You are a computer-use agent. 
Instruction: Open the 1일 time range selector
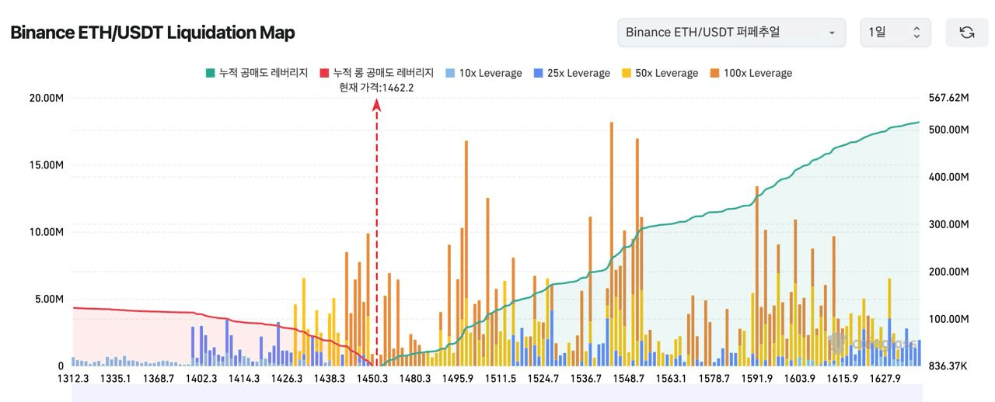[895, 33]
